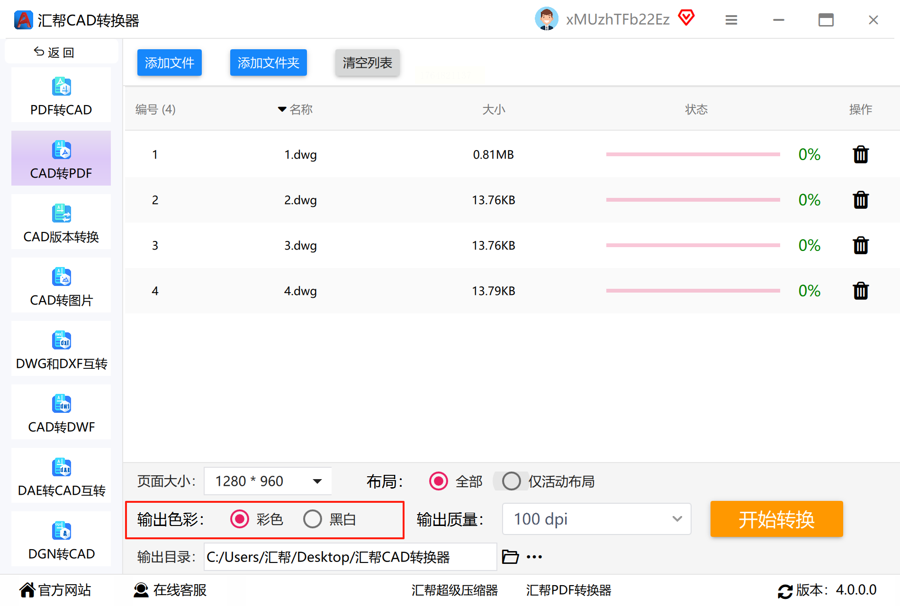Click the 添加文件 button
This screenshot has height=606, width=900.
click(170, 62)
